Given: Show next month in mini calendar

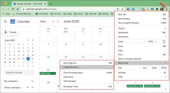Looking at the screenshot, I should [33, 40].
